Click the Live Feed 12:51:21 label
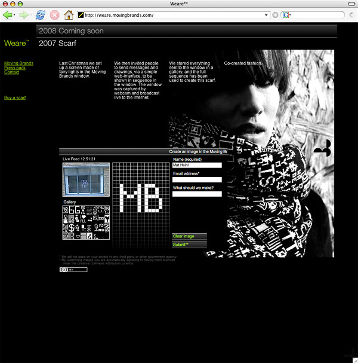This screenshot has width=358, height=363. click(79, 159)
